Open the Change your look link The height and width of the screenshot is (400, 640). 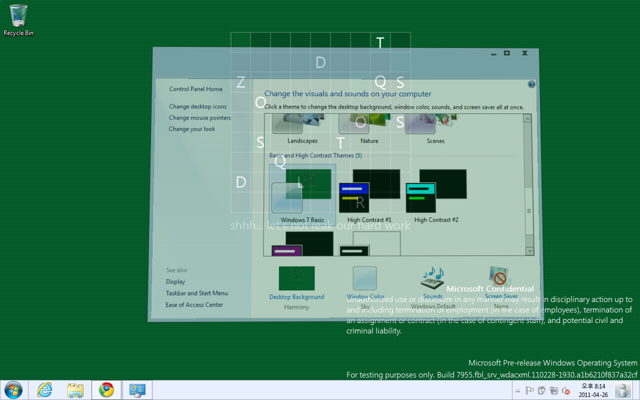click(191, 129)
